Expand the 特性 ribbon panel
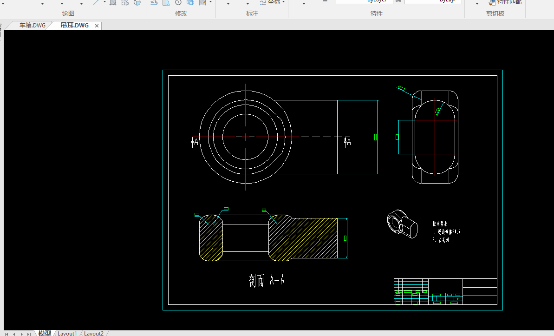The width and height of the screenshot is (554, 336). pyautogui.click(x=377, y=13)
